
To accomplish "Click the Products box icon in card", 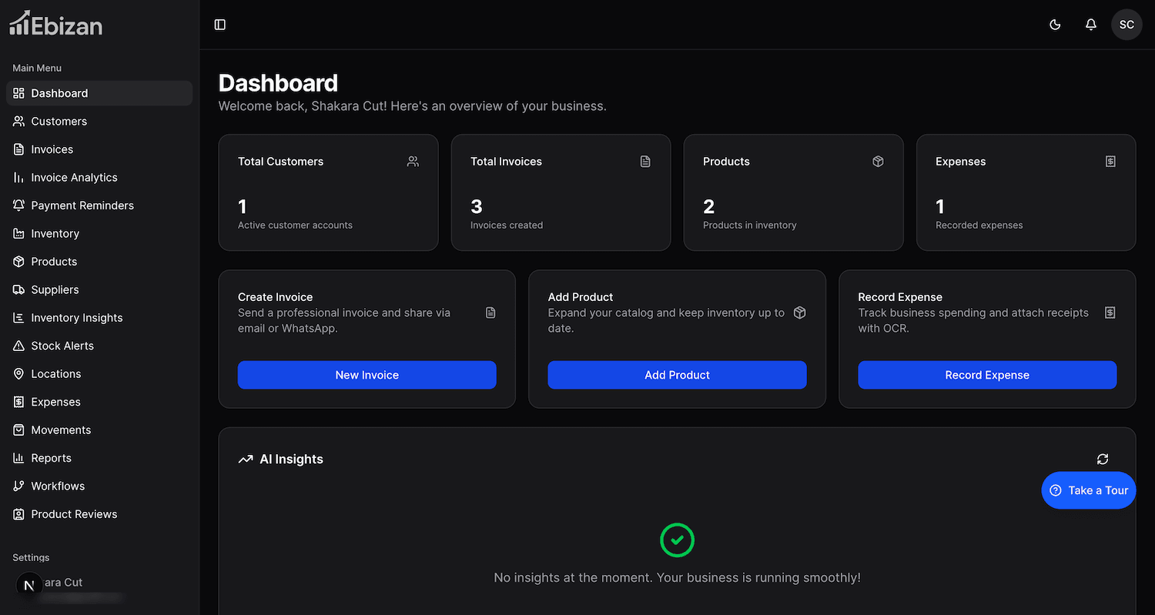I will (878, 162).
